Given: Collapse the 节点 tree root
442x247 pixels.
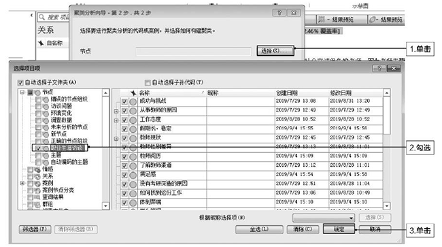Looking at the screenshot, I should pos(22,93).
